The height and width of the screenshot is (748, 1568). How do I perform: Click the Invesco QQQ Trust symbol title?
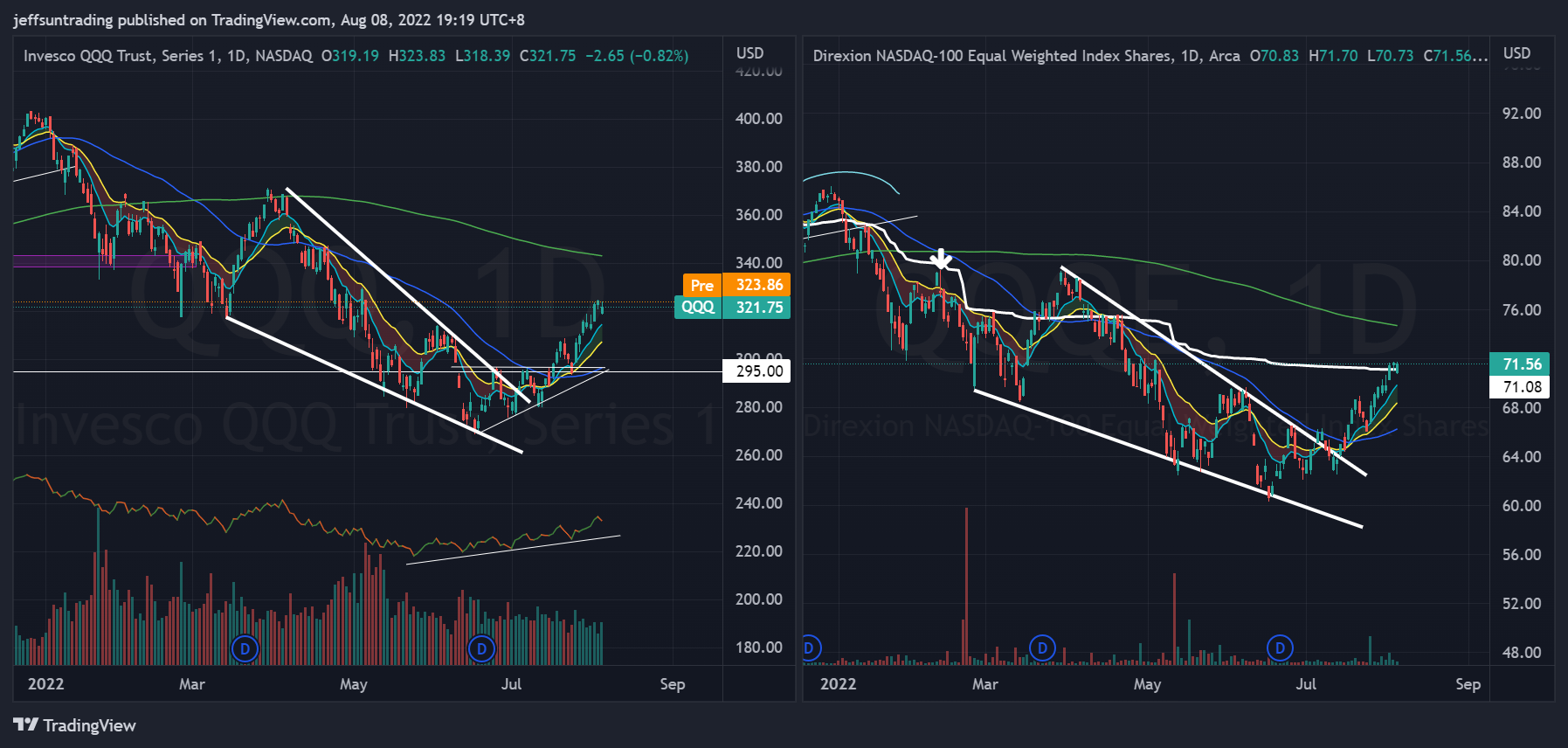tap(168, 56)
